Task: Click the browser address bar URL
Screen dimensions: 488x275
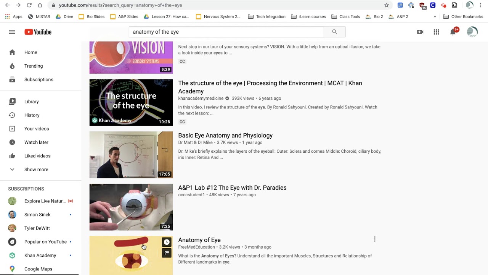Action: tap(120, 5)
